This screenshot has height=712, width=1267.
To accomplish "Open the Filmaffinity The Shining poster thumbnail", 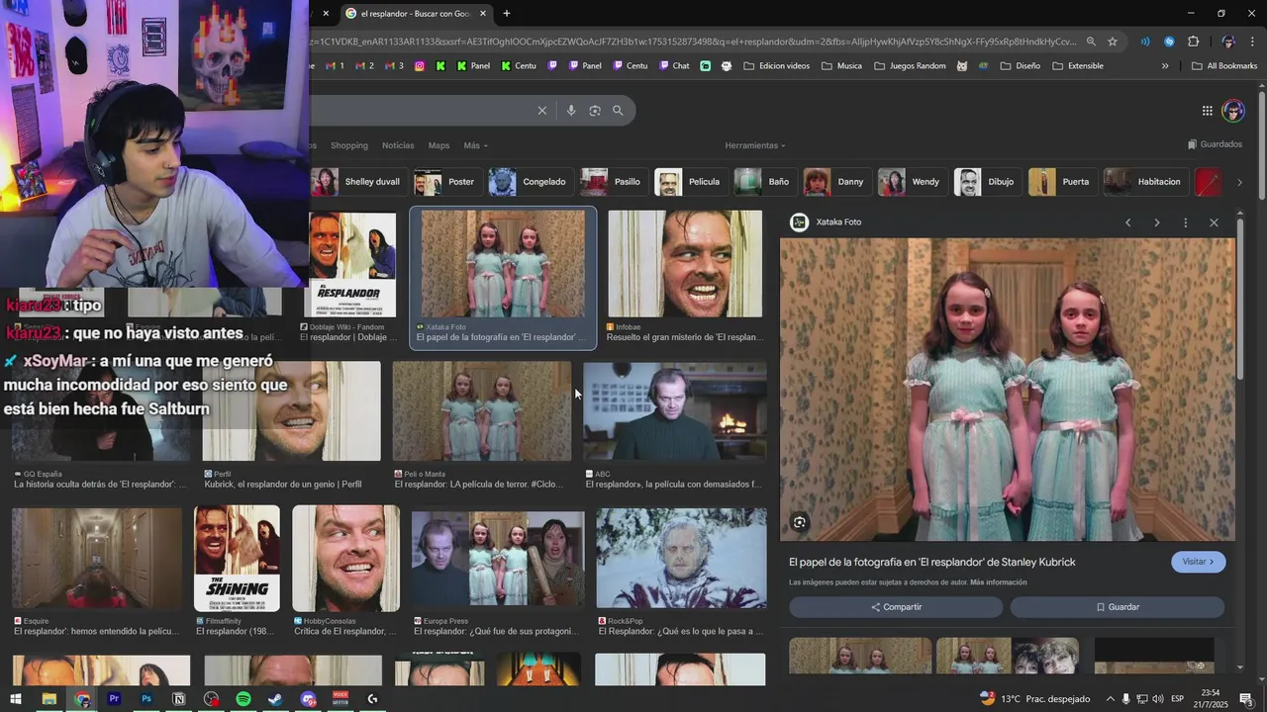I will (237, 559).
